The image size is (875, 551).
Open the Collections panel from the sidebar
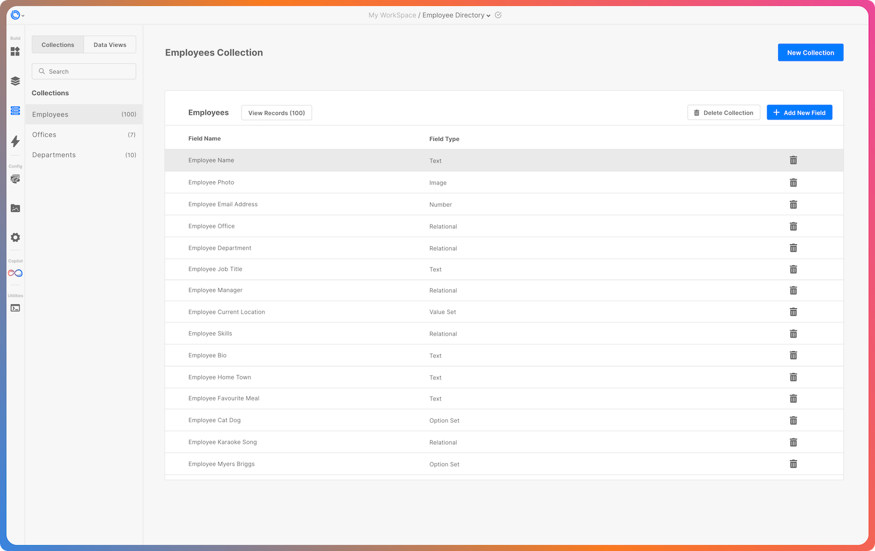[15, 111]
